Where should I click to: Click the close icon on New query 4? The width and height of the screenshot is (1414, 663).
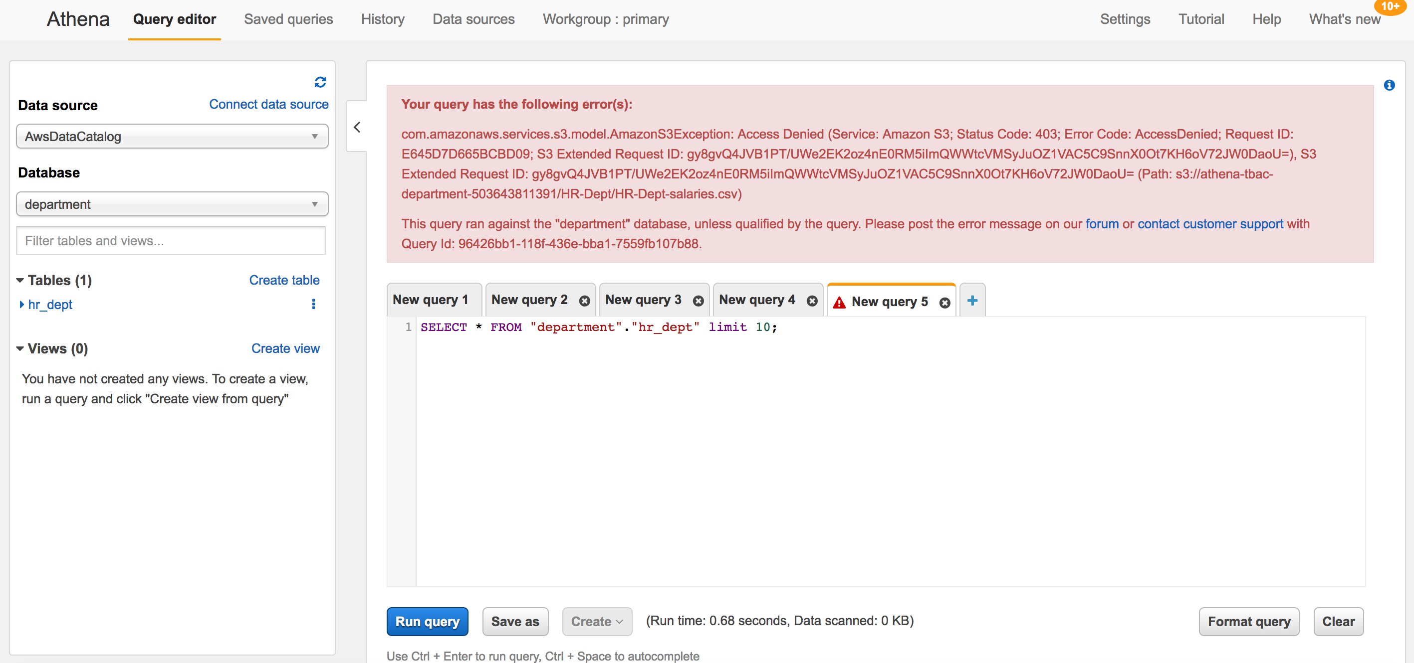tap(812, 301)
